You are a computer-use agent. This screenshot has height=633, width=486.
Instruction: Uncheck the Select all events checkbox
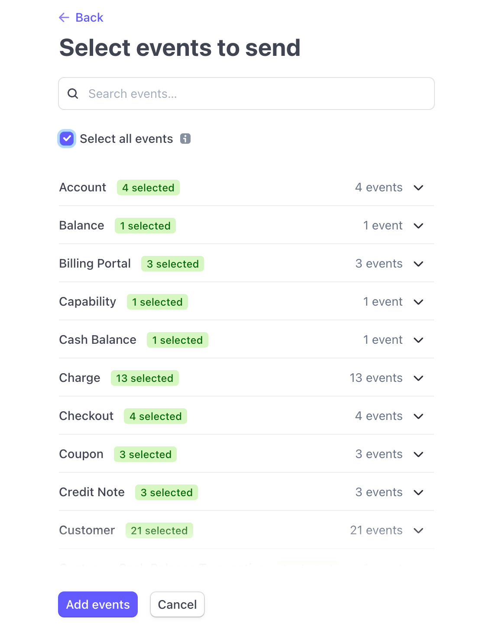[x=67, y=139]
